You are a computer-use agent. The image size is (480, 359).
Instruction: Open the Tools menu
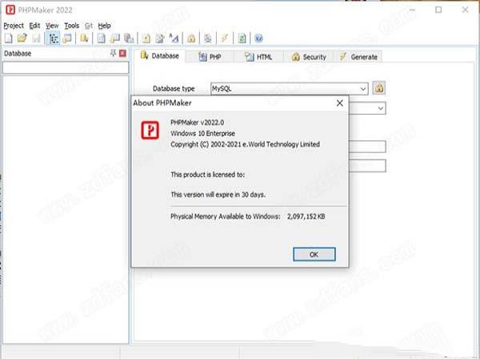coord(72,26)
